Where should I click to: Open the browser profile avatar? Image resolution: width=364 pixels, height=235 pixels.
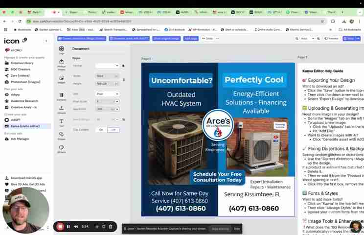pyautogui.click(x=352, y=22)
